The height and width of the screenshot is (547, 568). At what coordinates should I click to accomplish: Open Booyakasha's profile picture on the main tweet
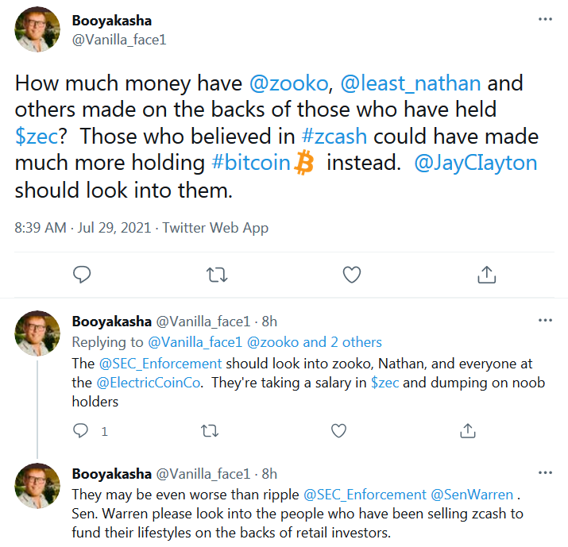click(37, 29)
